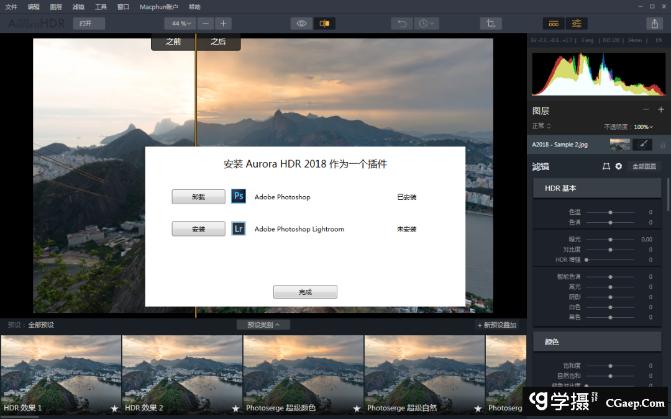Favorite the HDR 效果 1 preset star
This screenshot has height=419, width=671.
point(114,408)
